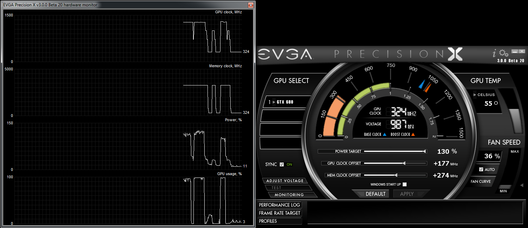This screenshot has width=528, height=228.
Task: Click the 130 % power target value
Action: click(x=447, y=151)
